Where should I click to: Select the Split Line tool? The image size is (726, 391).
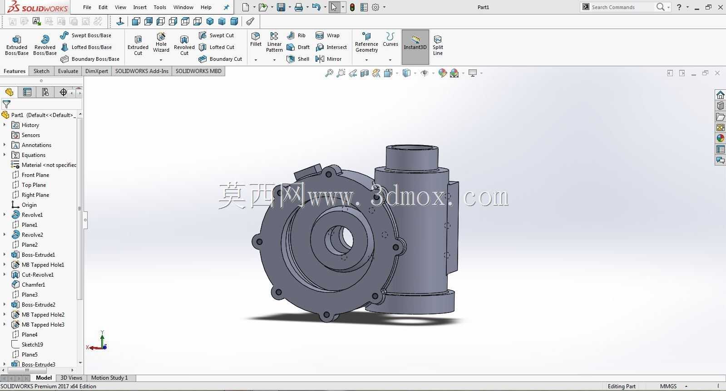[438, 45]
